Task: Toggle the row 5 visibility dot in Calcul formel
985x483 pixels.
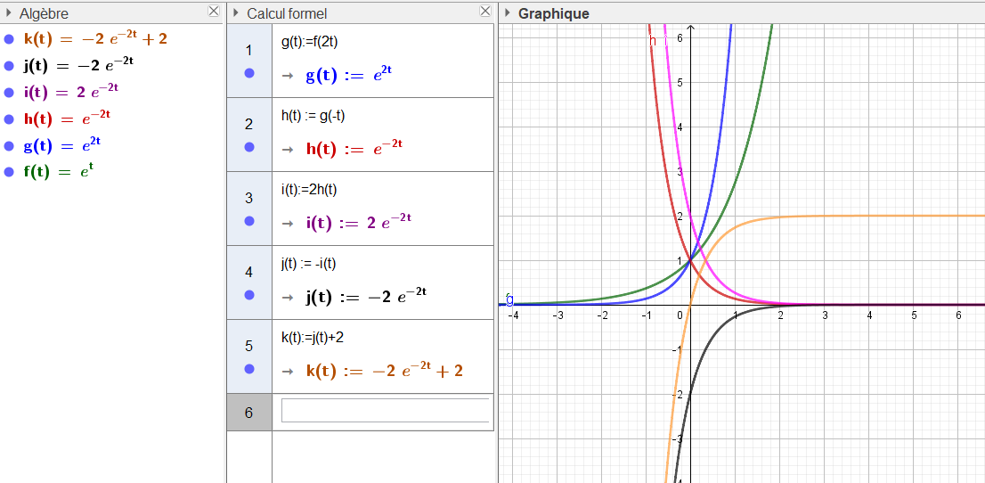Action: point(249,369)
